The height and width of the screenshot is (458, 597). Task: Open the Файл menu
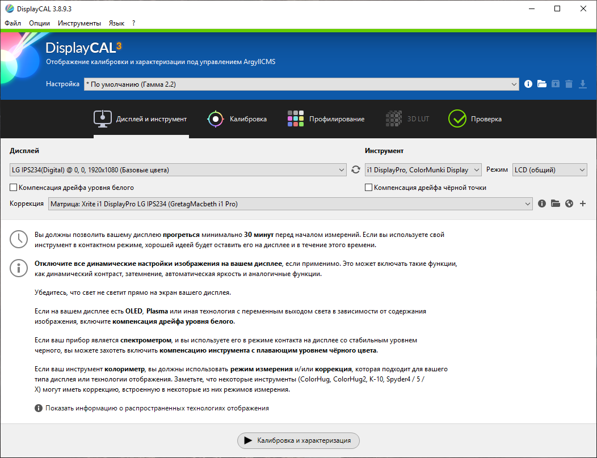click(12, 23)
